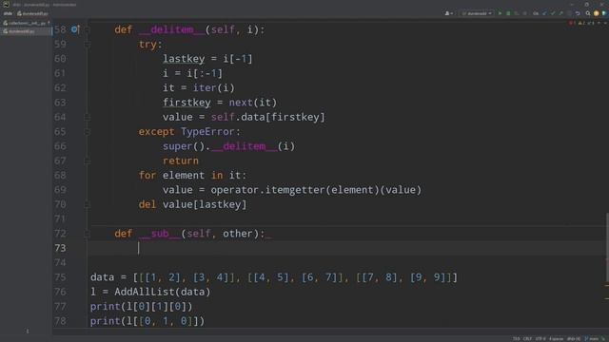The image size is (609, 342).
Task: Collapse the __sub__ method fold on line 72
Action: (x=87, y=234)
